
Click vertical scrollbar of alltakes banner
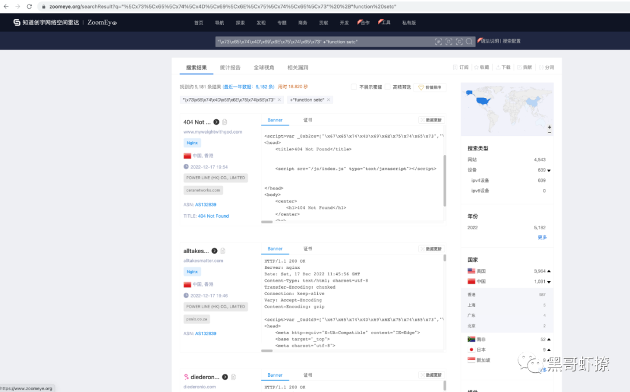pos(444,258)
